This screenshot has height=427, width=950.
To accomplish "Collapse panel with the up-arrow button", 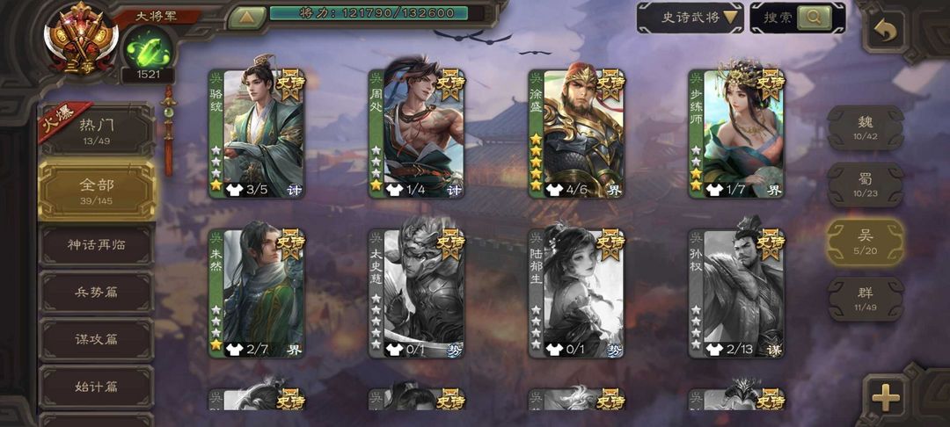I will click(246, 17).
